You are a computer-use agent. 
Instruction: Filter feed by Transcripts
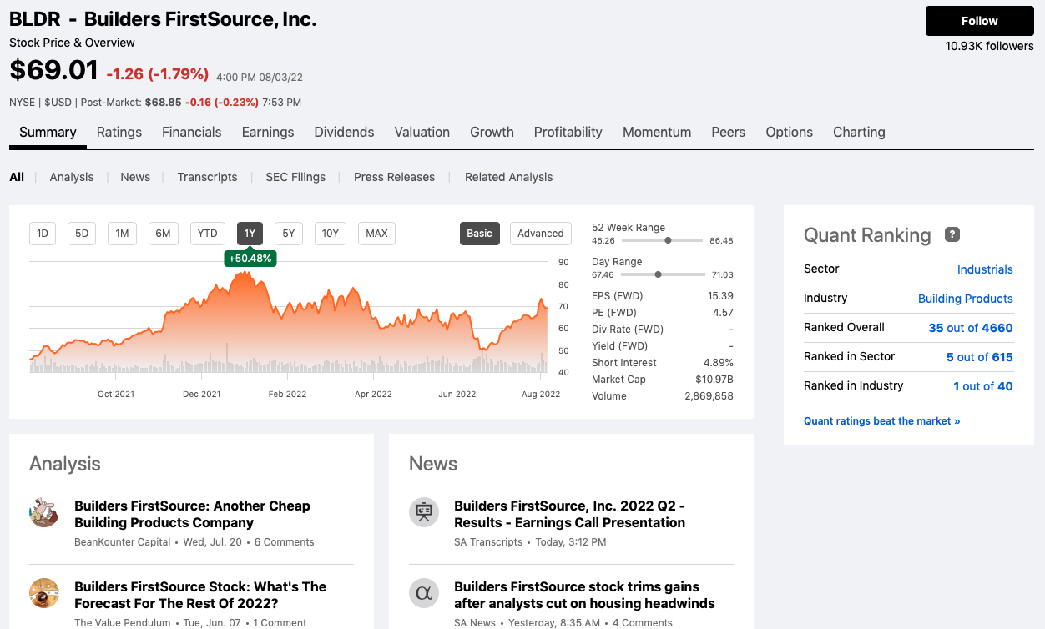208,177
